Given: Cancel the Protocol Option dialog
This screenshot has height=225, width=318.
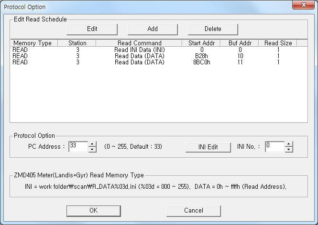Looking at the screenshot, I should [x=193, y=210].
